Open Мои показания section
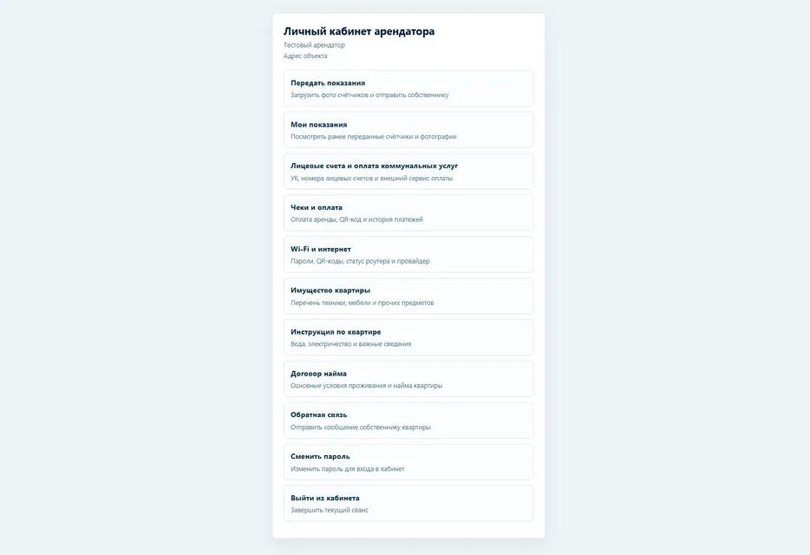The width and height of the screenshot is (810, 555). pos(408,130)
